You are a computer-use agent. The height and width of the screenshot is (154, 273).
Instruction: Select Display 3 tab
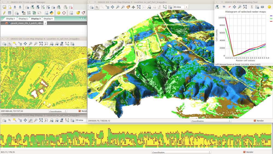tap(36, 19)
